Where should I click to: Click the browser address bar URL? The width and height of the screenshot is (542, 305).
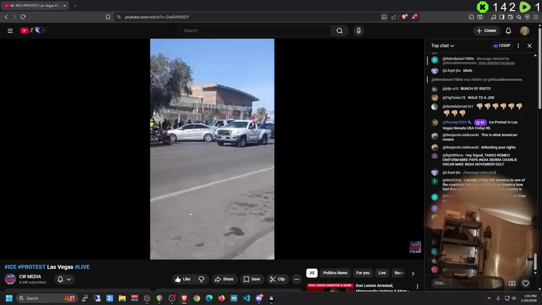point(157,17)
